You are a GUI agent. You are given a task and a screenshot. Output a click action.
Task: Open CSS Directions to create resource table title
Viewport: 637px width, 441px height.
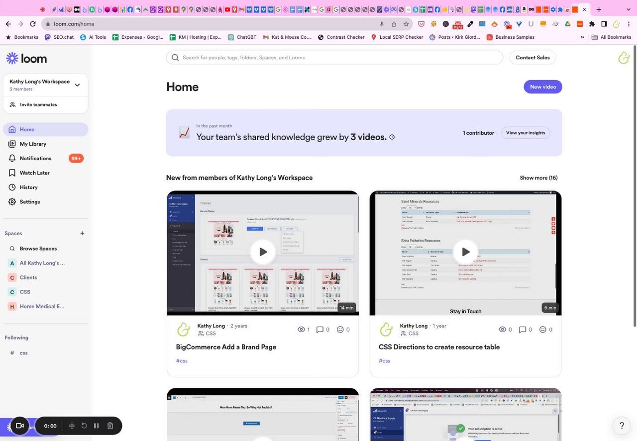(x=439, y=347)
